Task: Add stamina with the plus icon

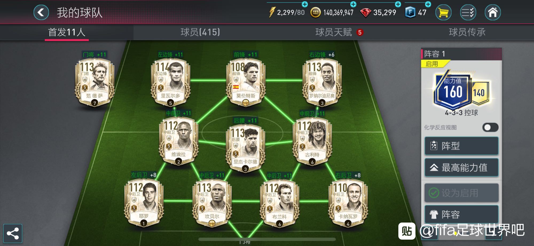Action: [305, 4]
